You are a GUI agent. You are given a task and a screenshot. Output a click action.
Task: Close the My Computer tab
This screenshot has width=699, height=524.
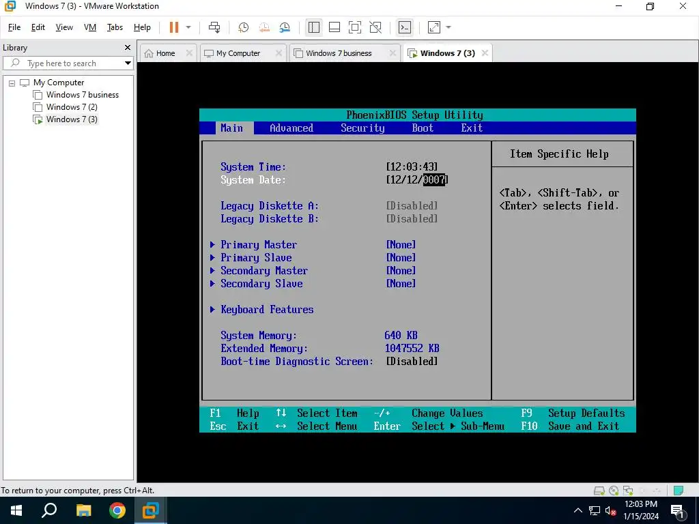279,53
